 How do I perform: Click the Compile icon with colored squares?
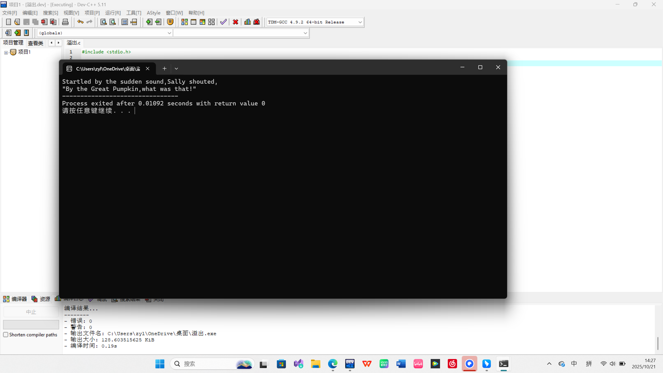[184, 22]
